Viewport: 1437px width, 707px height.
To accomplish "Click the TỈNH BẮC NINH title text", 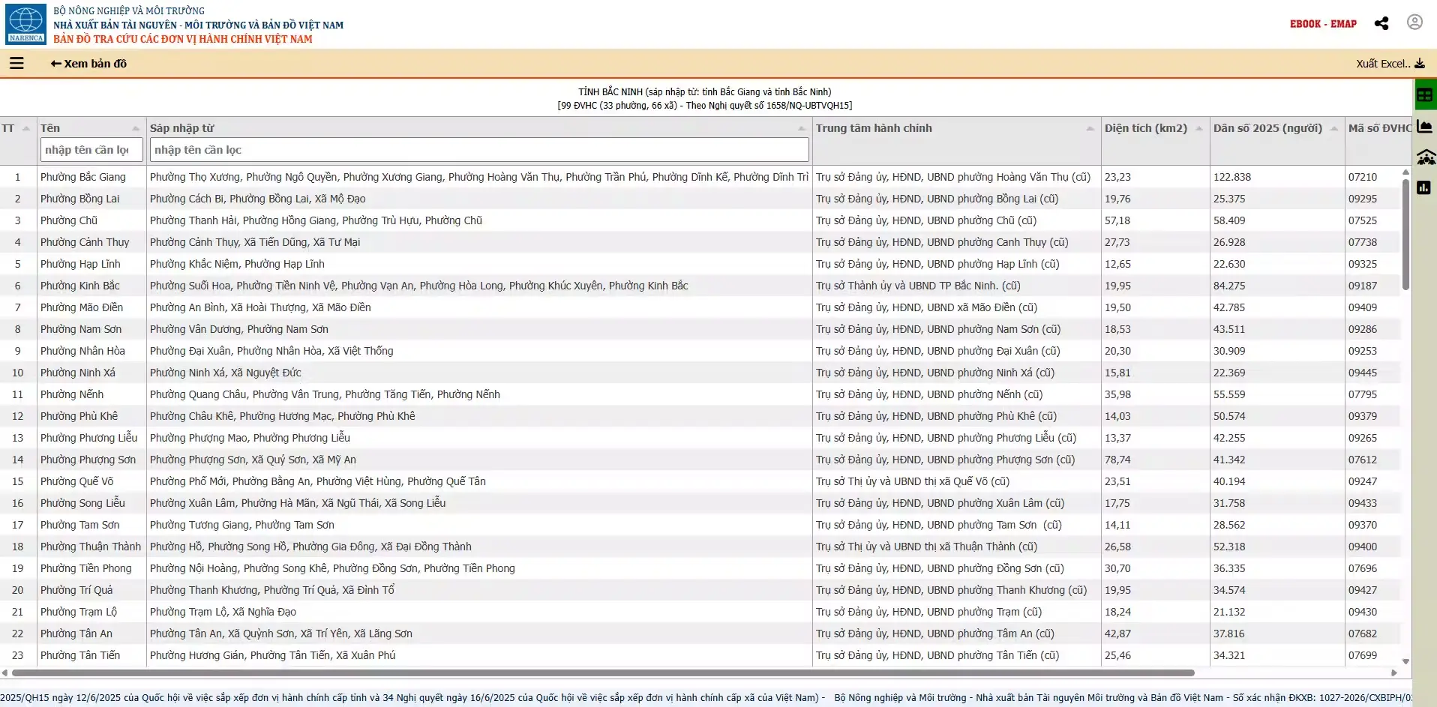I will pos(704,92).
